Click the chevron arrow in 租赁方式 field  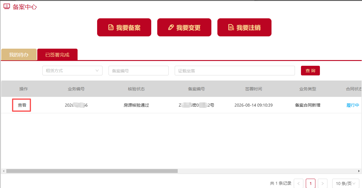click(97, 71)
